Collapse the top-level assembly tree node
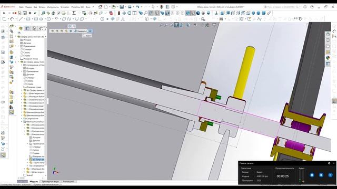337x189 pixels. (18, 37)
